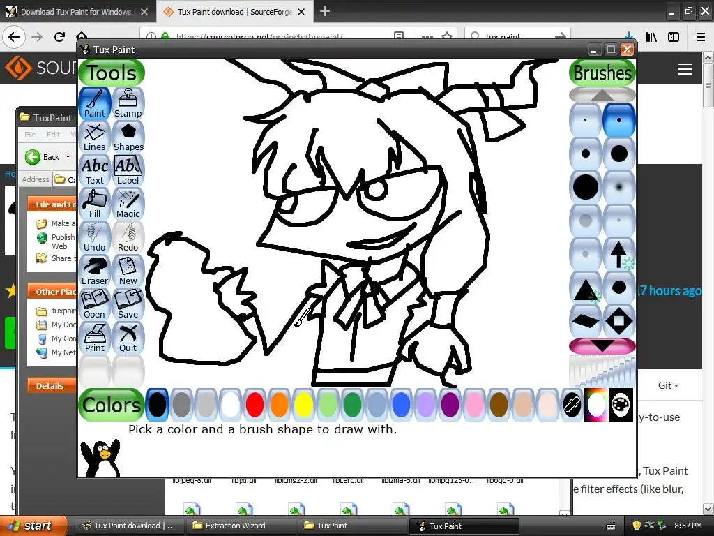Pick the red color swatch
Screen dimensions: 714x536
(x=255, y=404)
